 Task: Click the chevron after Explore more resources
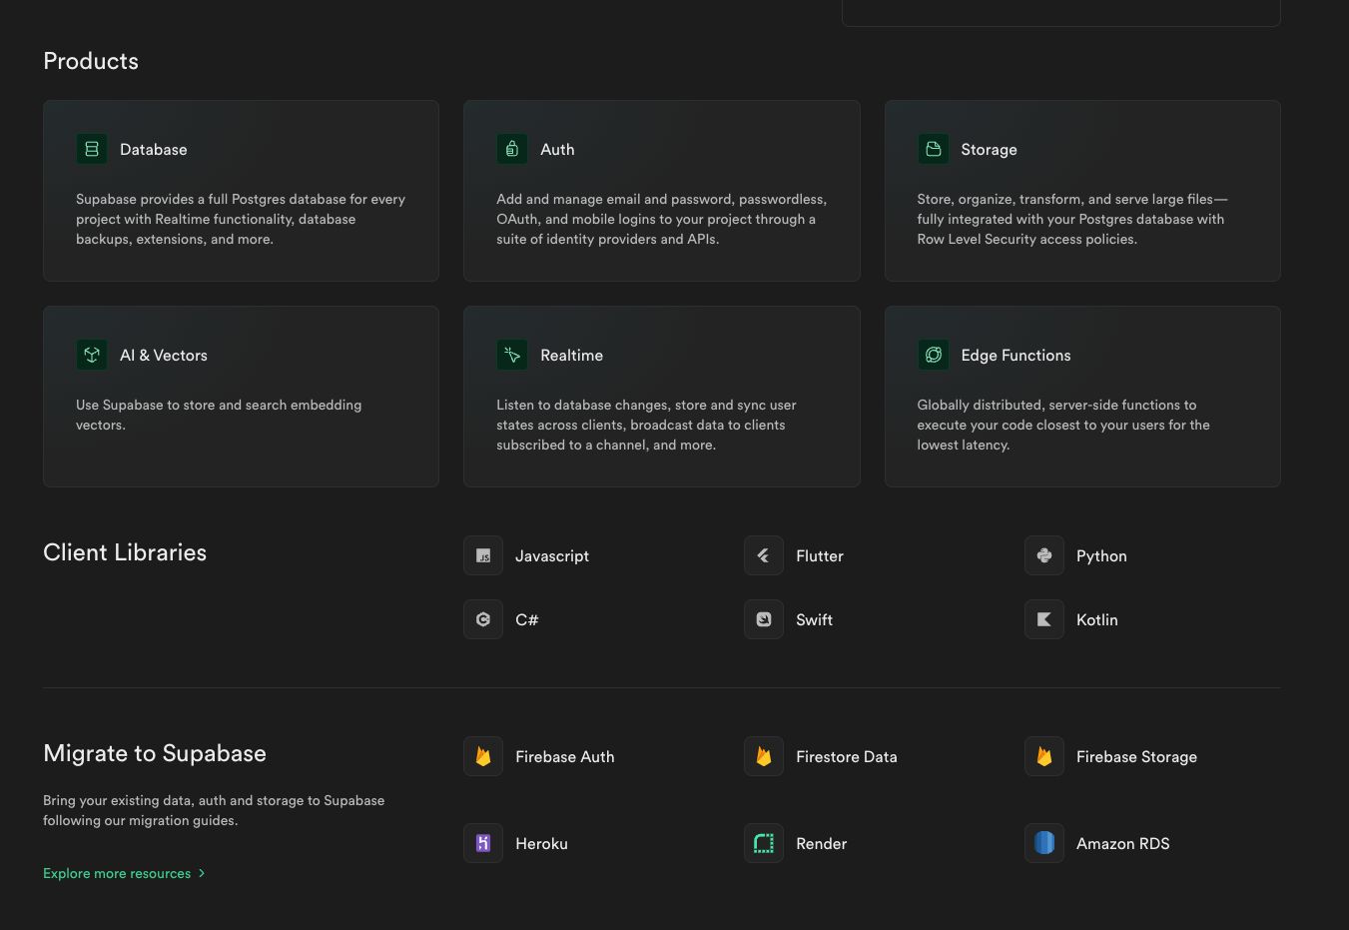[202, 873]
